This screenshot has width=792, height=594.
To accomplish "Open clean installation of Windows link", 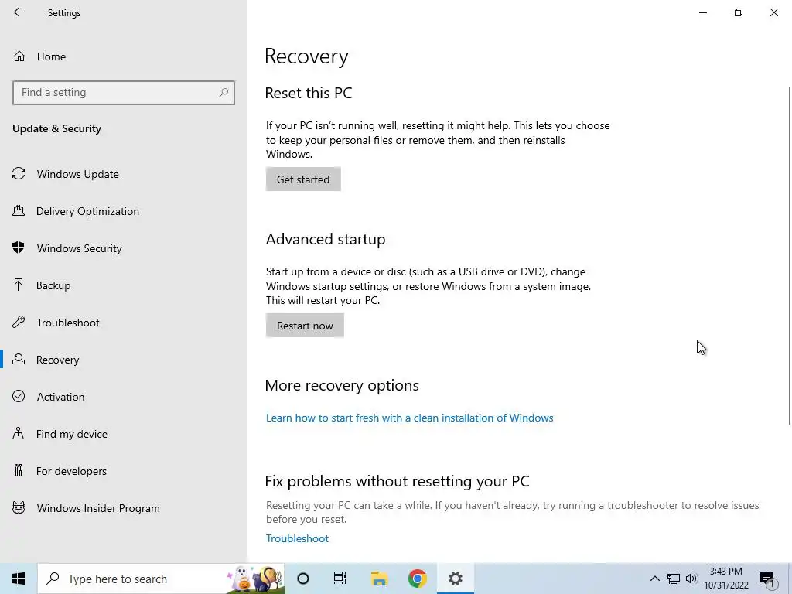I will click(410, 418).
